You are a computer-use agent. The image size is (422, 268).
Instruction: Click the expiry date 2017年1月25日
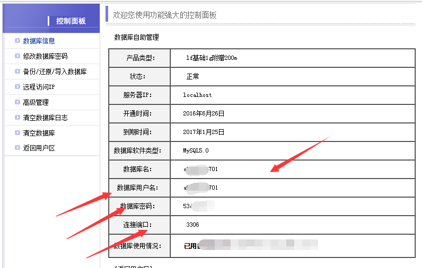coord(204,132)
